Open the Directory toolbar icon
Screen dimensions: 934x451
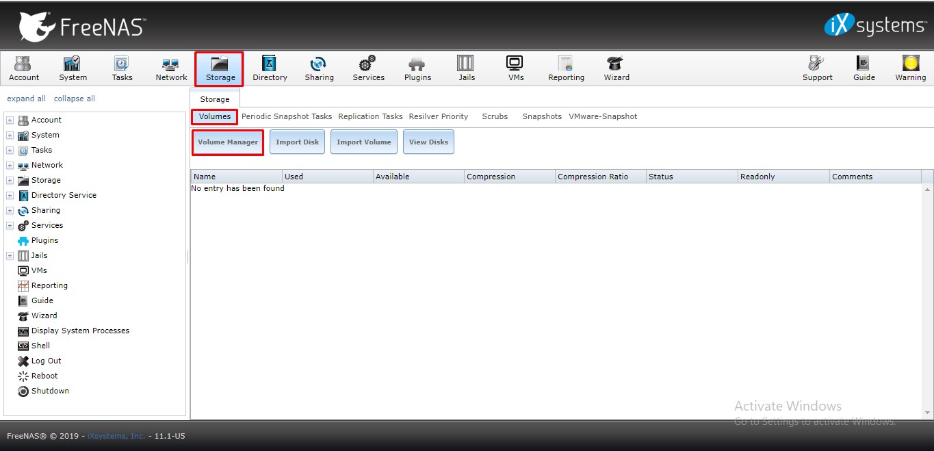click(x=270, y=69)
